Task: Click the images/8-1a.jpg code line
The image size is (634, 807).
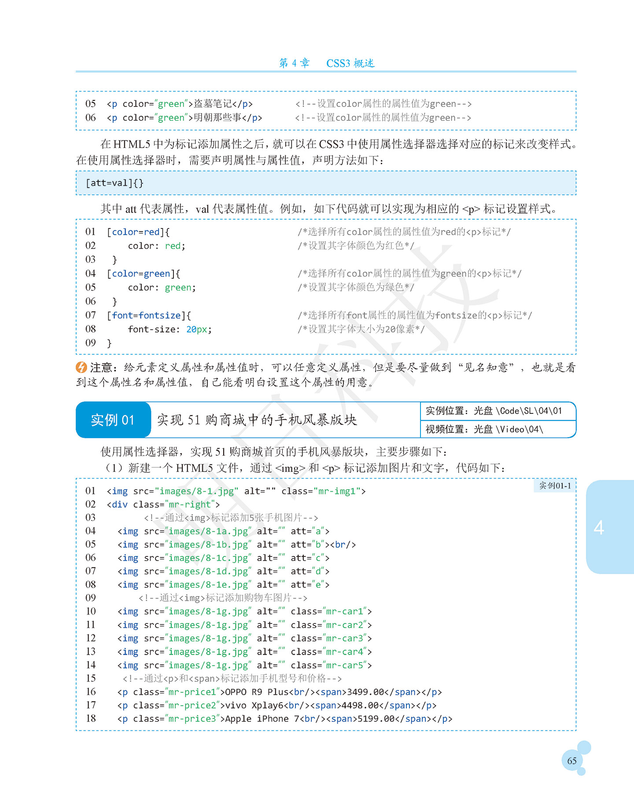Action: click(x=223, y=531)
